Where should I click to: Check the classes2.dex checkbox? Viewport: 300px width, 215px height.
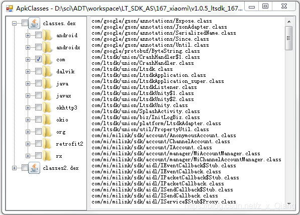[25, 168]
